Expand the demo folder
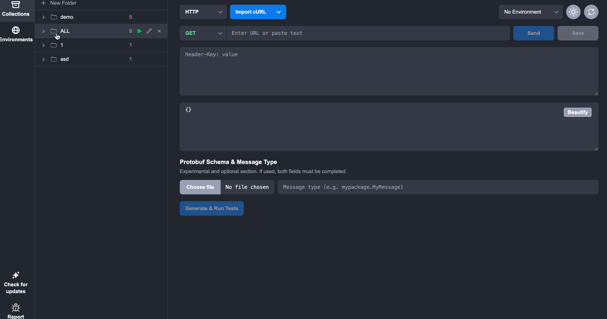Screen dimensions: 607x319 click(43, 17)
